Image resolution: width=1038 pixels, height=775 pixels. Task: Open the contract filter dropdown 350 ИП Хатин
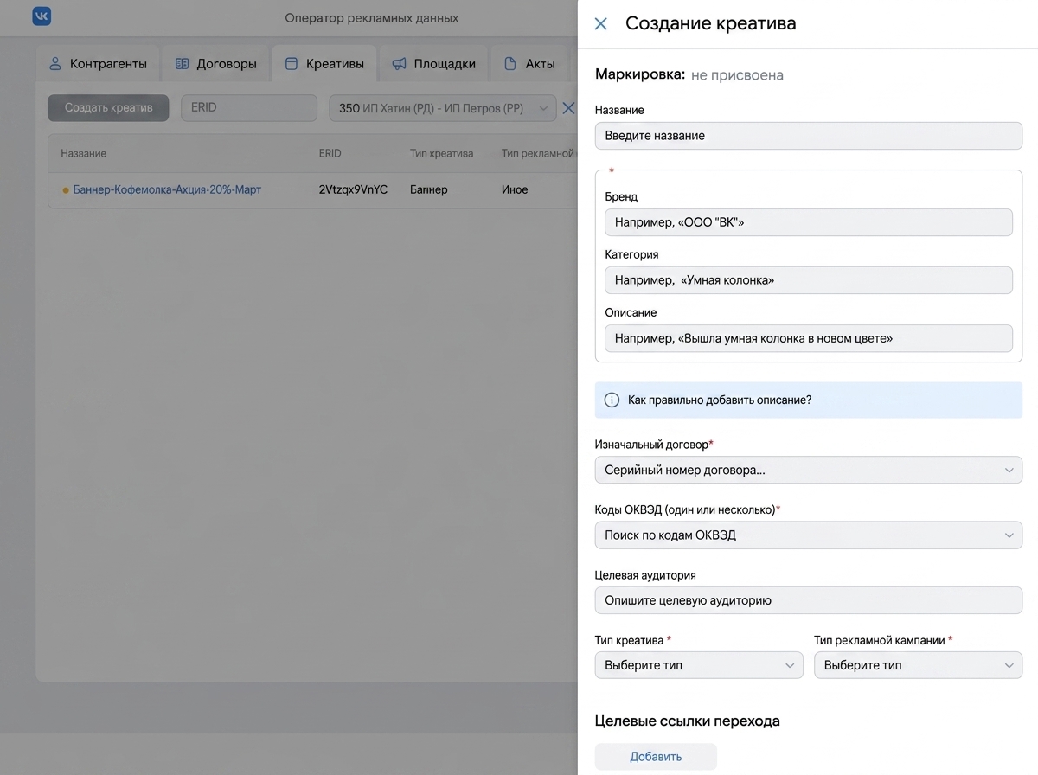443,108
